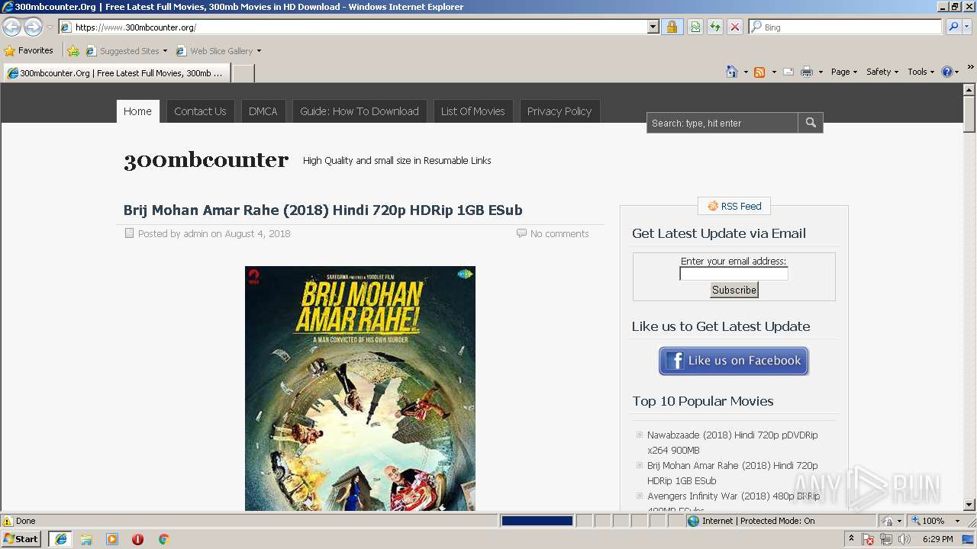Focus the email address input field

(x=734, y=274)
